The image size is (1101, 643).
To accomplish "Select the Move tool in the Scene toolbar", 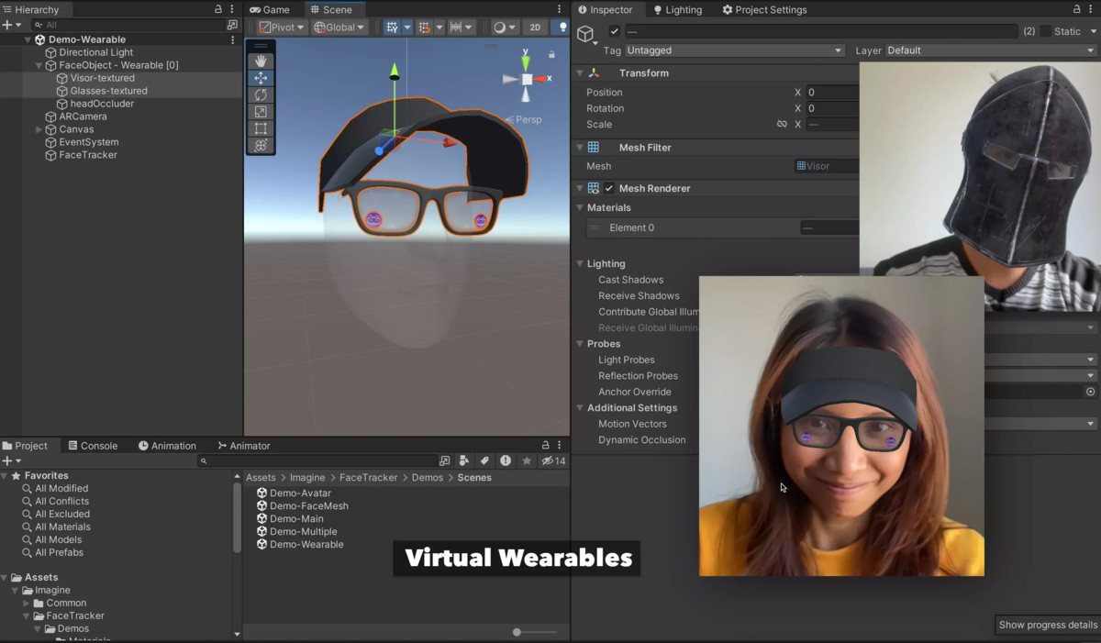I will click(x=261, y=78).
